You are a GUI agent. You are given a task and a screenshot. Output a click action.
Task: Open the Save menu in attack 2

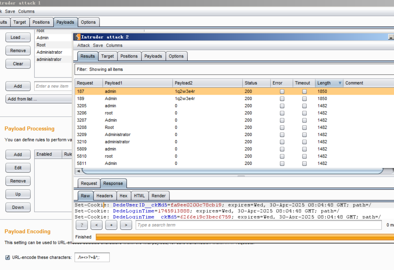coord(98,45)
